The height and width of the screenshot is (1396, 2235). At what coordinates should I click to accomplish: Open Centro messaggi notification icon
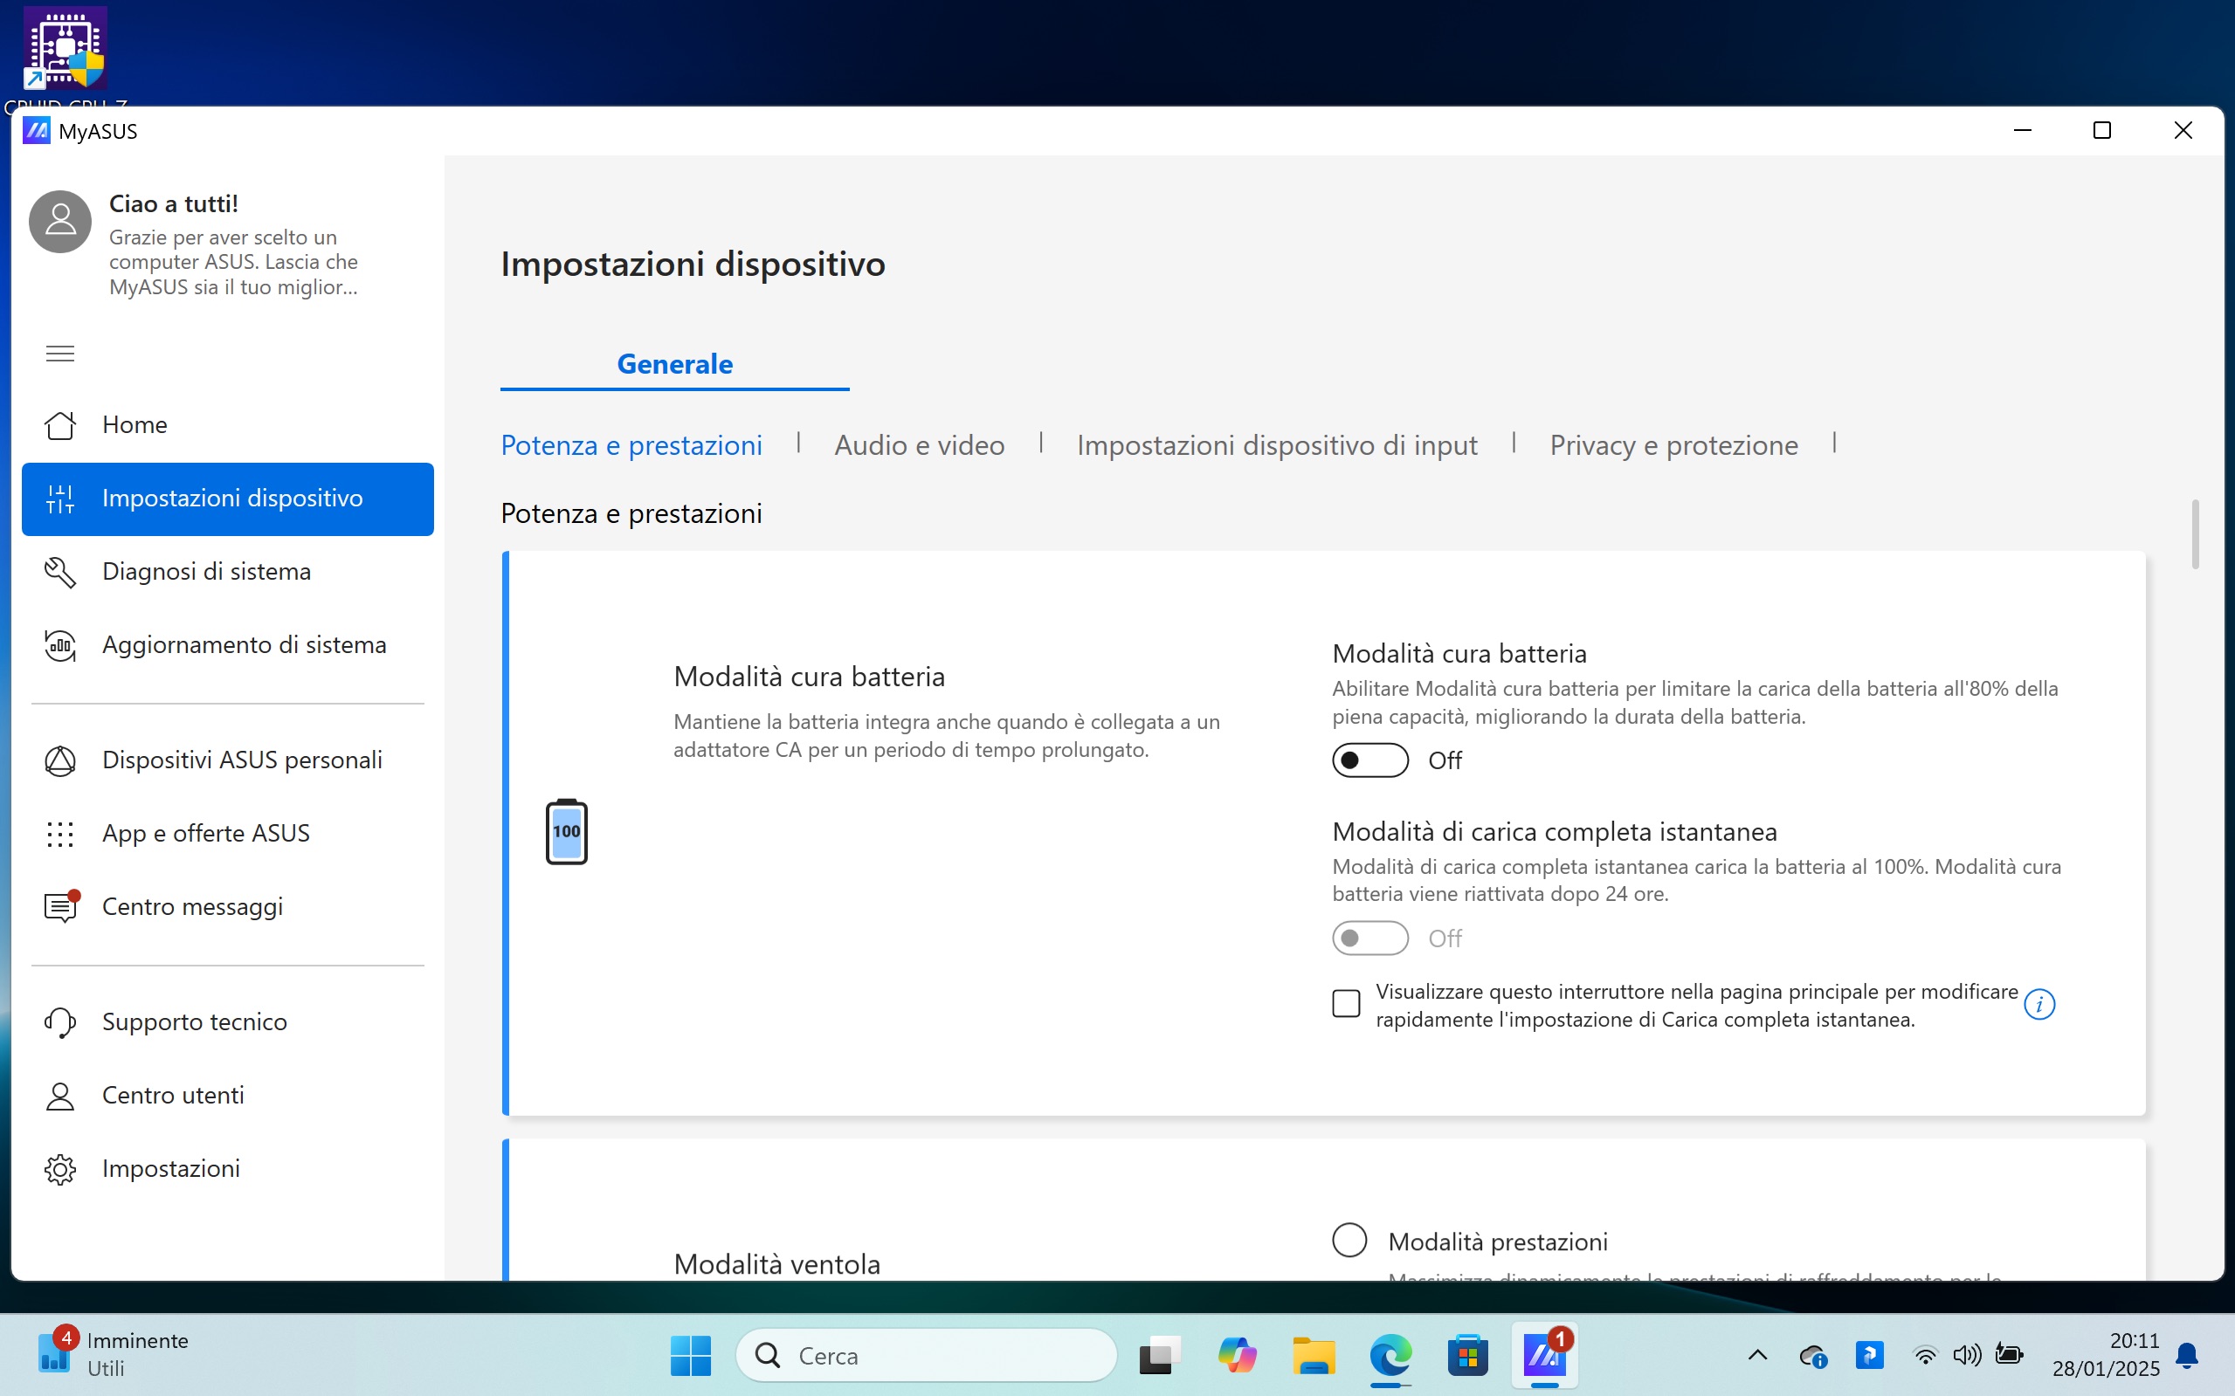click(60, 907)
